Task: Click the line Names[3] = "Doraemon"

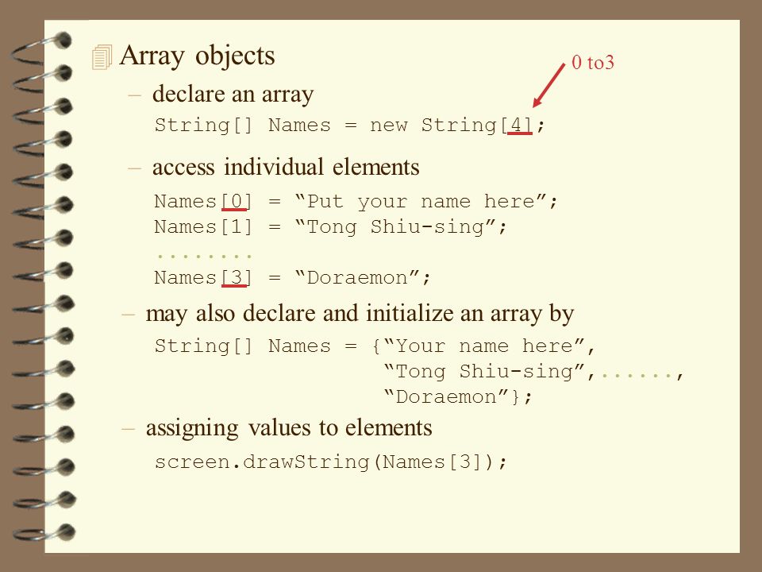Action: [x=292, y=277]
